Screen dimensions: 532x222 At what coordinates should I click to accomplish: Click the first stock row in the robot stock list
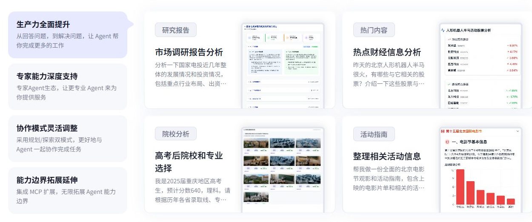click(481, 46)
